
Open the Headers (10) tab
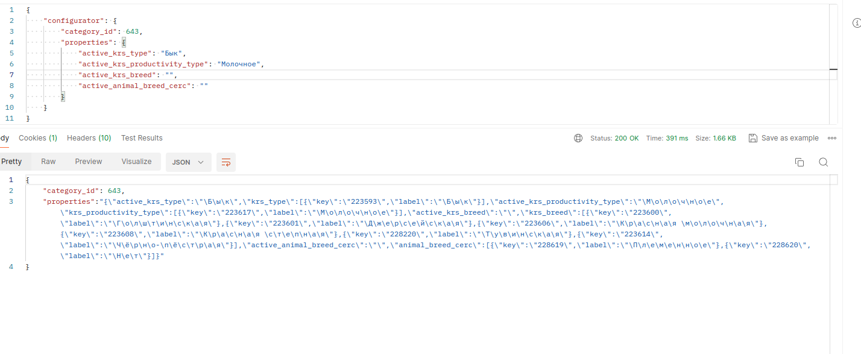coord(89,138)
